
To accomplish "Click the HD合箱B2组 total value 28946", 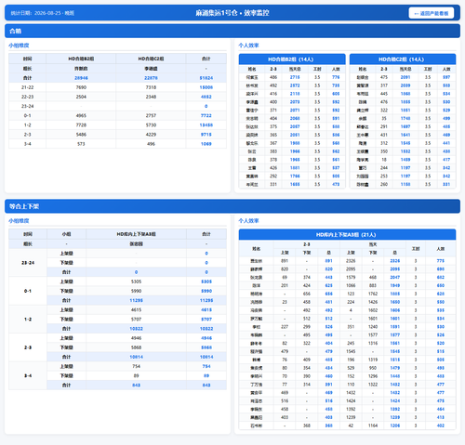I will click(x=81, y=78).
